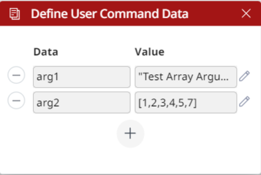The width and height of the screenshot is (261, 175).
Task: Remove the arg1 row with its minus button
Action: tap(16, 75)
